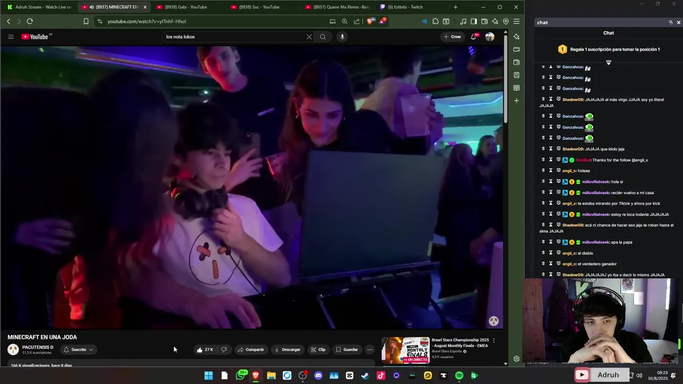The image size is (683, 384).
Task: Add item to browser sidebar plus
Action: 517,101
